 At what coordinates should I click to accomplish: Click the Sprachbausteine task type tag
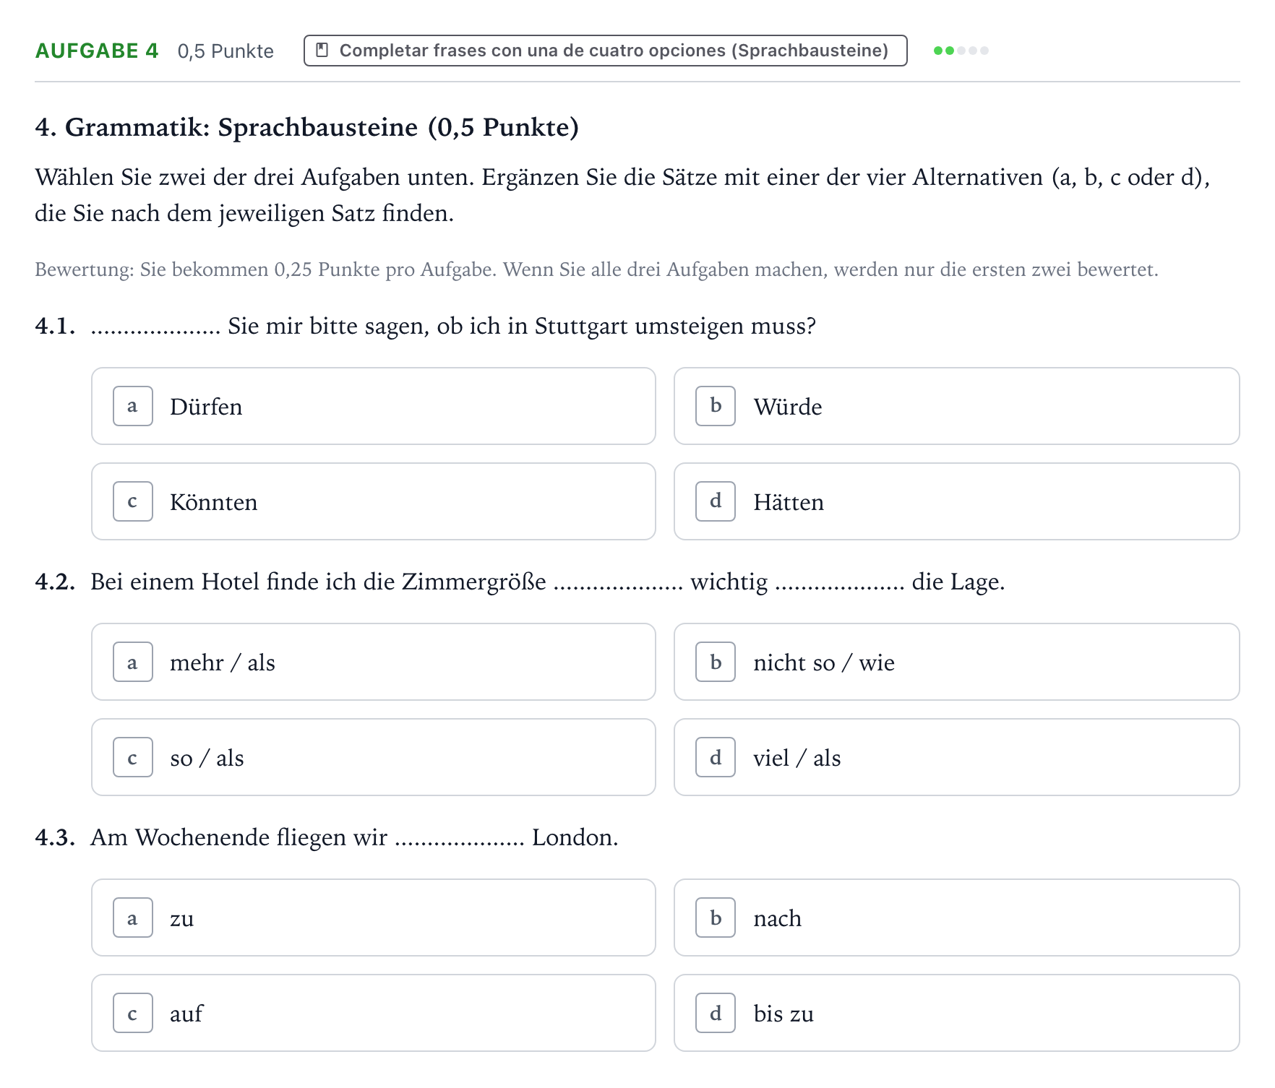(x=606, y=51)
